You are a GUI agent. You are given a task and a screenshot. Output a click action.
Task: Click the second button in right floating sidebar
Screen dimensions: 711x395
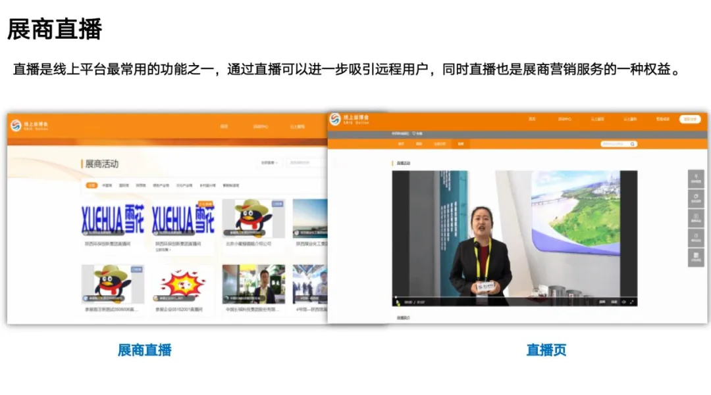697,198
